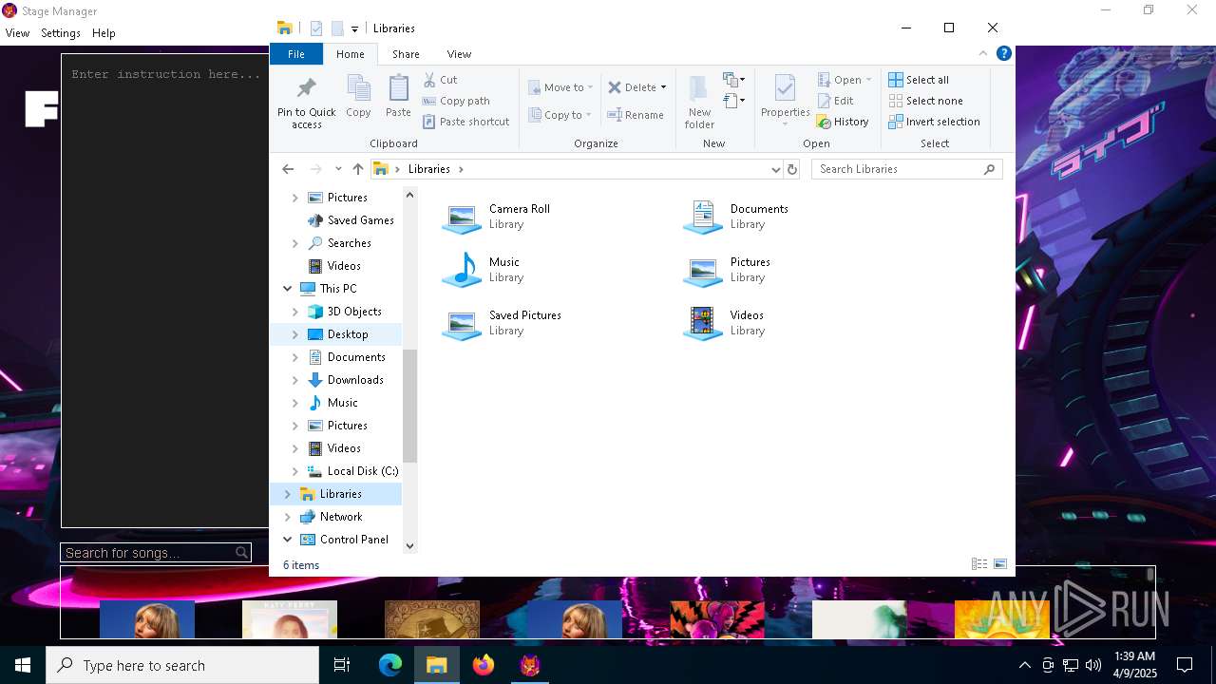The height and width of the screenshot is (684, 1216).
Task: Click the Refresh address bar button
Action: point(792,169)
